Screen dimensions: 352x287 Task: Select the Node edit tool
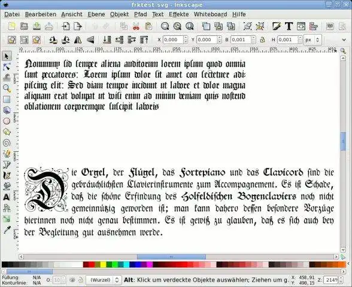pos(7,67)
